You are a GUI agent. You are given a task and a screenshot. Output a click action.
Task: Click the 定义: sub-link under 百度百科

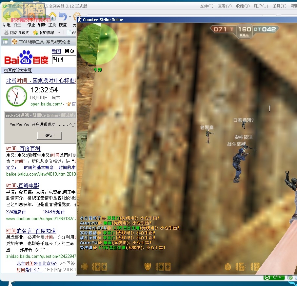pos(12,167)
